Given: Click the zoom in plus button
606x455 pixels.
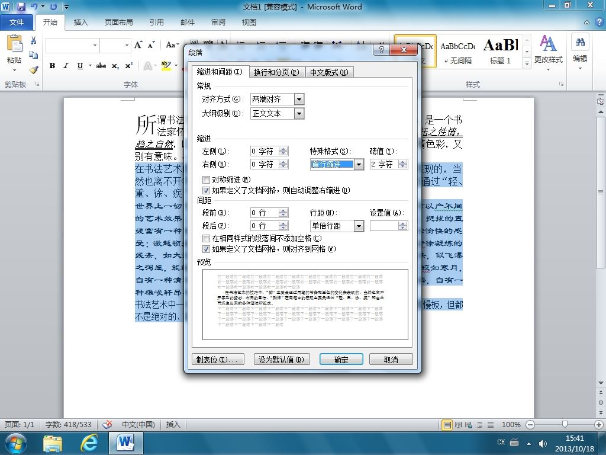Looking at the screenshot, I should click(599, 425).
